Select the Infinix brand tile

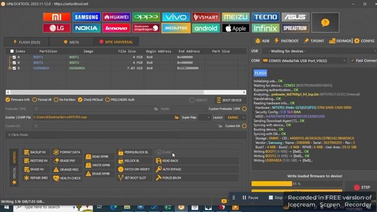pyautogui.click(x=266, y=28)
